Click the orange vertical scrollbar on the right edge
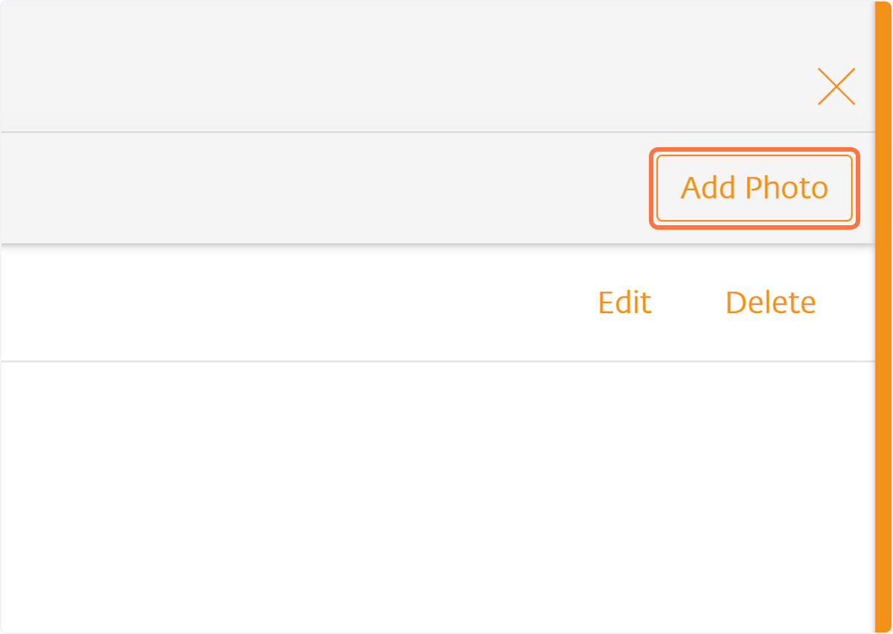Image resolution: width=893 pixels, height=634 pixels. click(883, 317)
